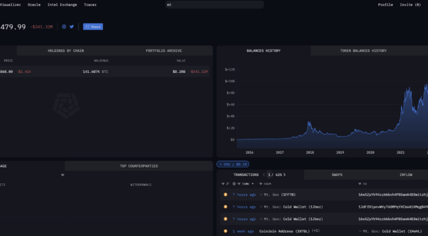The width and height of the screenshot is (428, 236).
Task: Open the '1 week ago' transaction link
Action: point(243,231)
